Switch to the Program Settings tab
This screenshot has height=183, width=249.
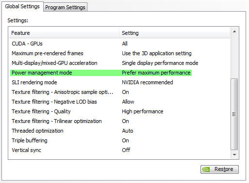coord(65,7)
